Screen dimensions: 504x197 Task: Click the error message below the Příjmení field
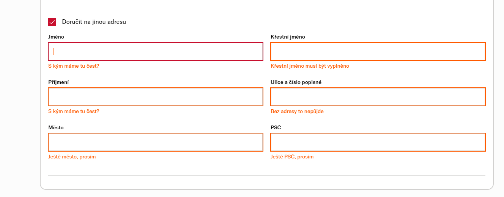[74, 111]
